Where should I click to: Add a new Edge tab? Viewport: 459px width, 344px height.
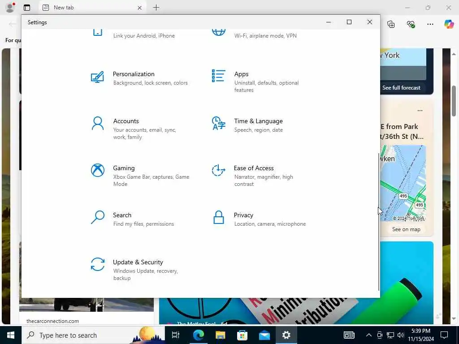156,8
